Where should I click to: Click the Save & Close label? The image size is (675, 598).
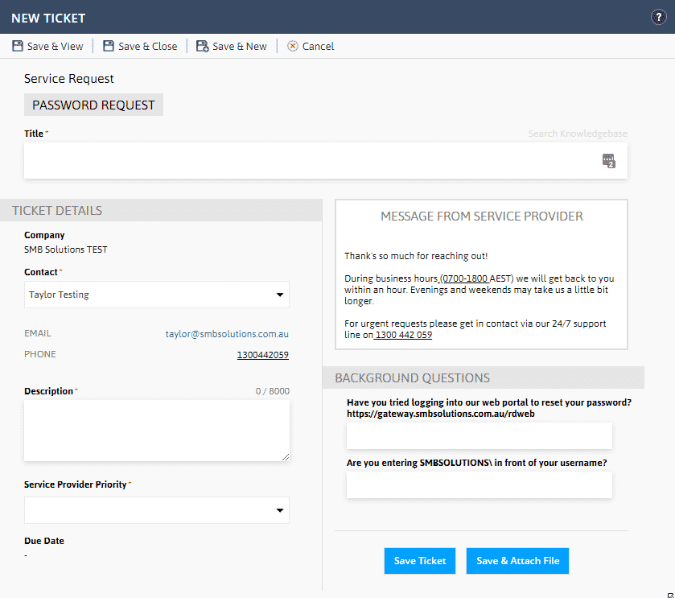148,46
